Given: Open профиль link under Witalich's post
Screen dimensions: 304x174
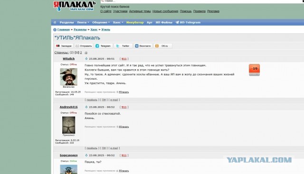Looking at the screenshot, I should point(92,100).
